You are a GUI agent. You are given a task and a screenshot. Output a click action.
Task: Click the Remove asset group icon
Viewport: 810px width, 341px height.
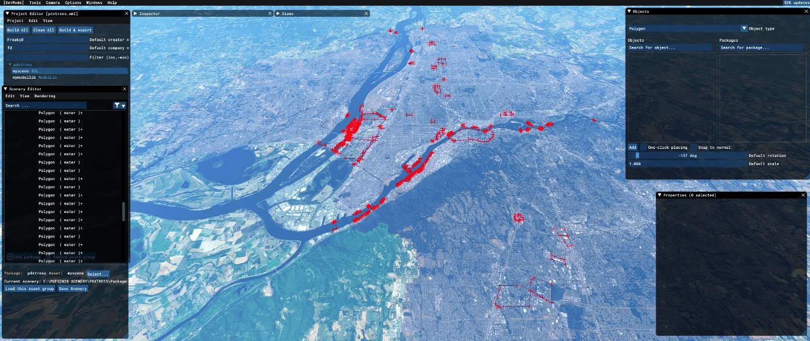point(49,257)
